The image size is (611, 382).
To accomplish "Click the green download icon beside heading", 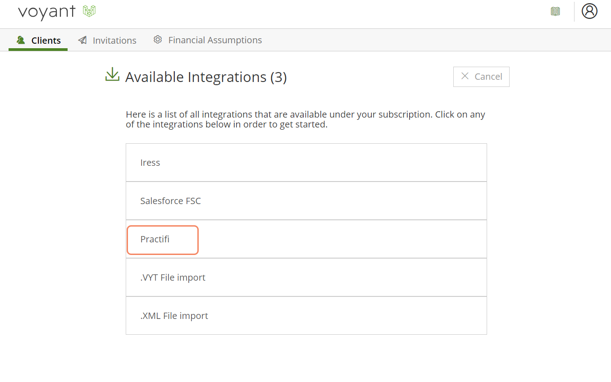I will (x=112, y=75).
